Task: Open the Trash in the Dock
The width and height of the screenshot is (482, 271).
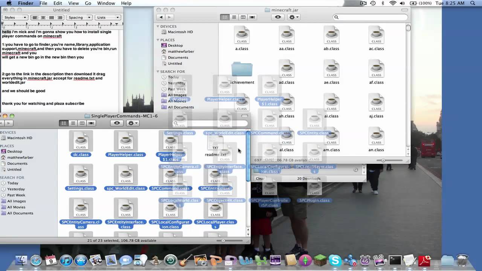Action: click(x=462, y=260)
